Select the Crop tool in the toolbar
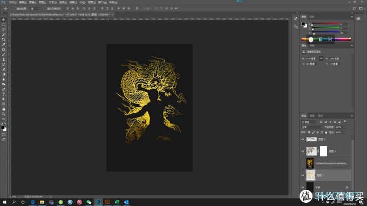367x206 pixels. point(4,39)
